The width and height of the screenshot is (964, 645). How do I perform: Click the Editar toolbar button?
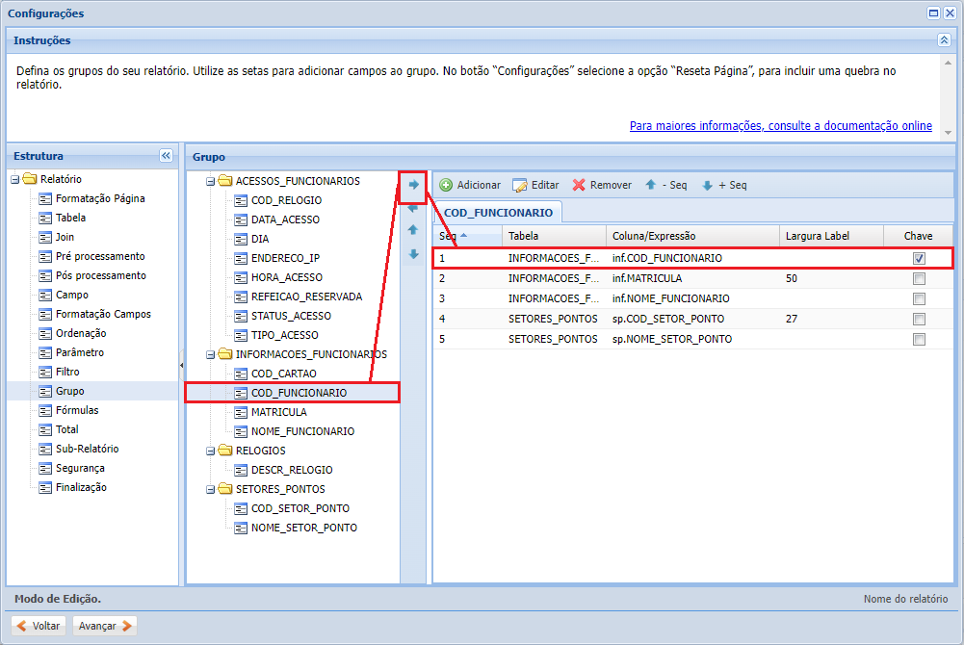coord(535,185)
